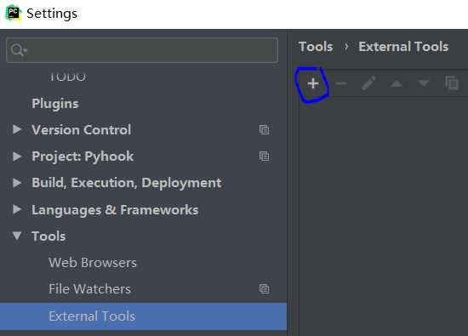Expand the Version Control section
Screen dimensions: 468x336
17,129
